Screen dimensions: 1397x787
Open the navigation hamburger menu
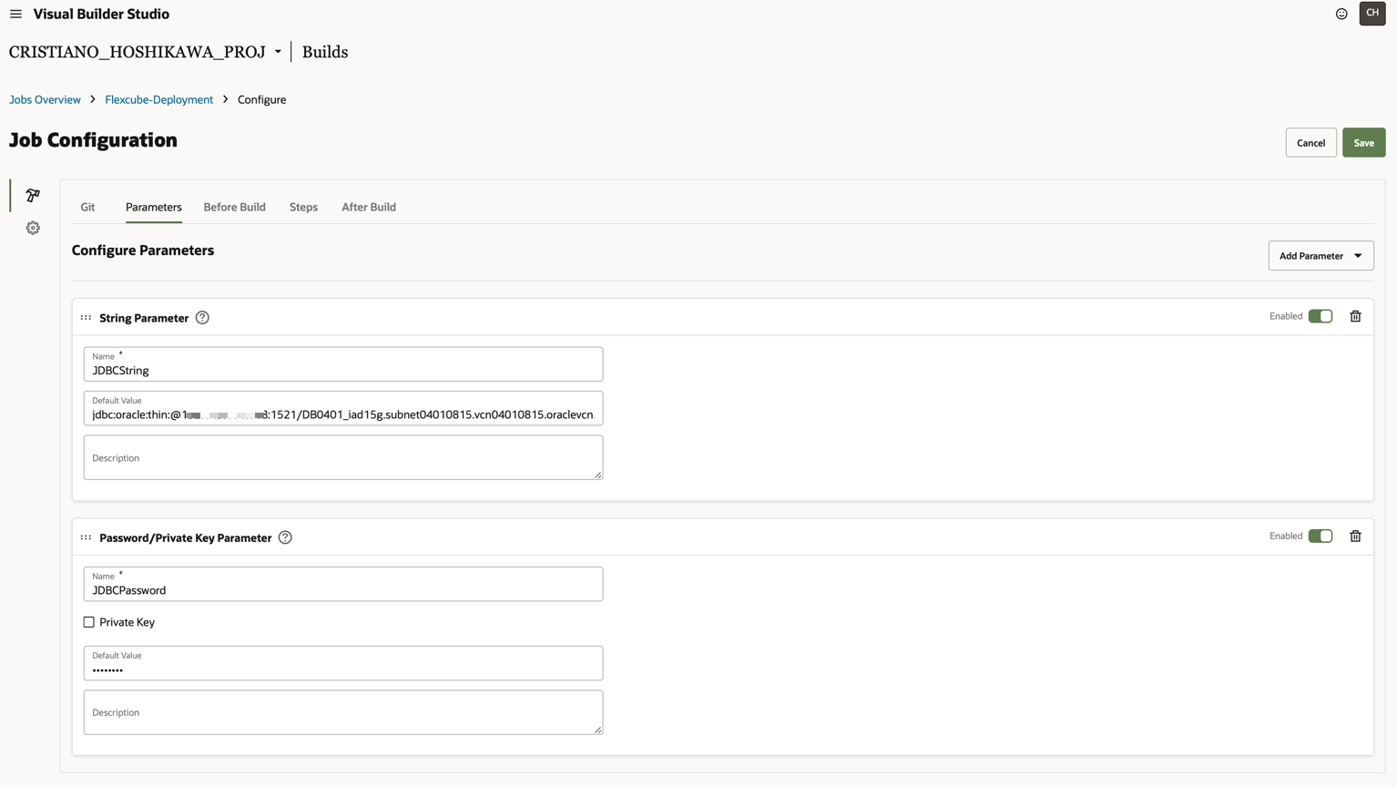15,14
